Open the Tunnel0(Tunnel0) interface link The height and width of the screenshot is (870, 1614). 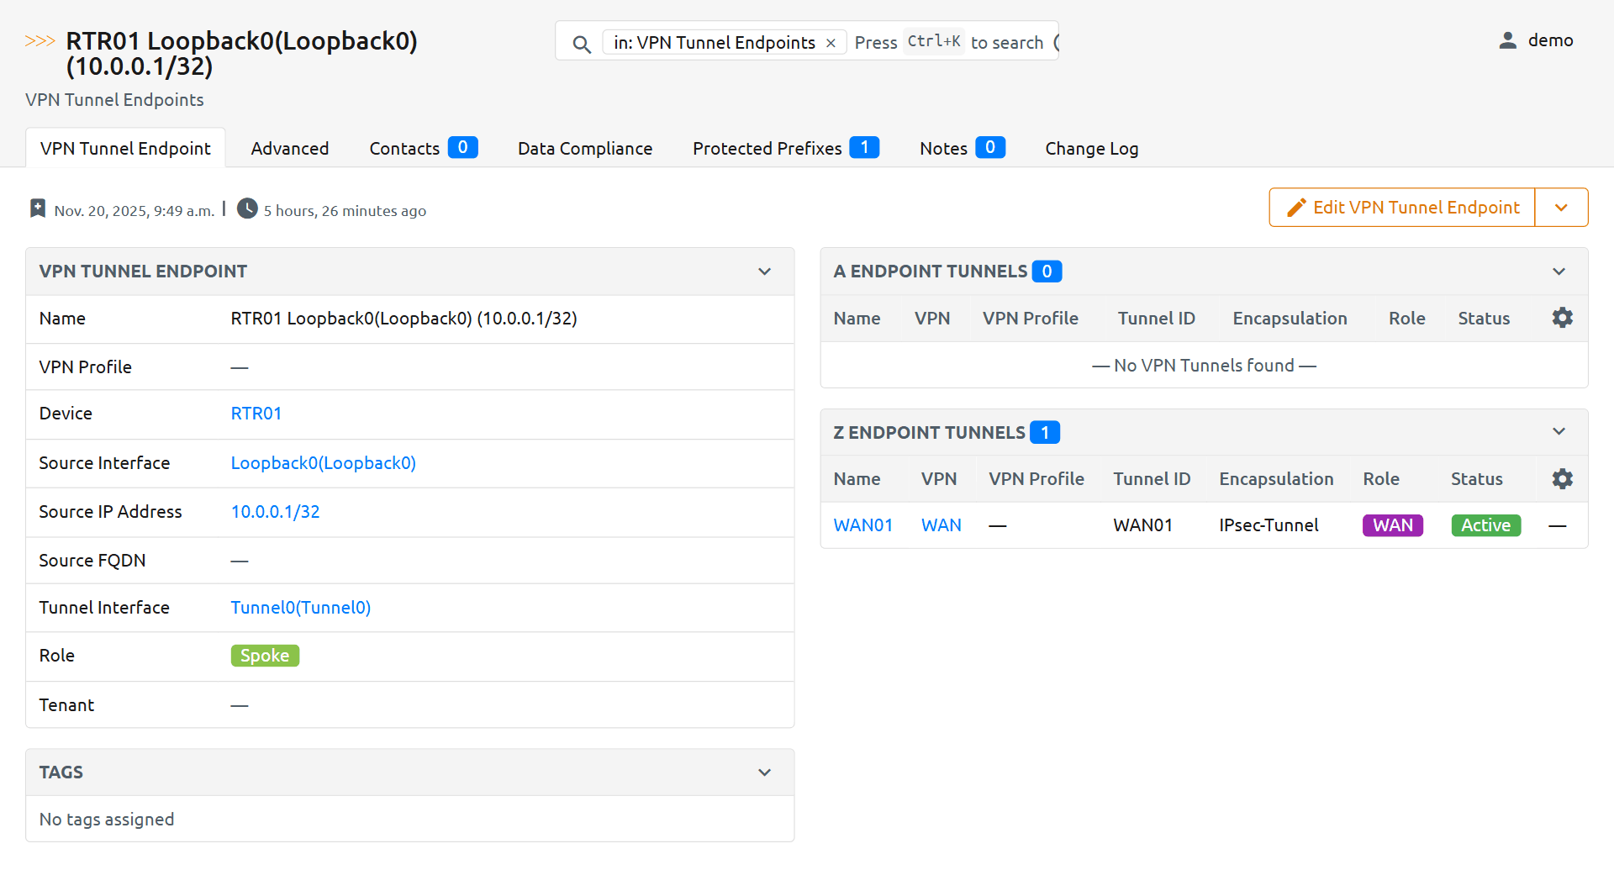(301, 608)
